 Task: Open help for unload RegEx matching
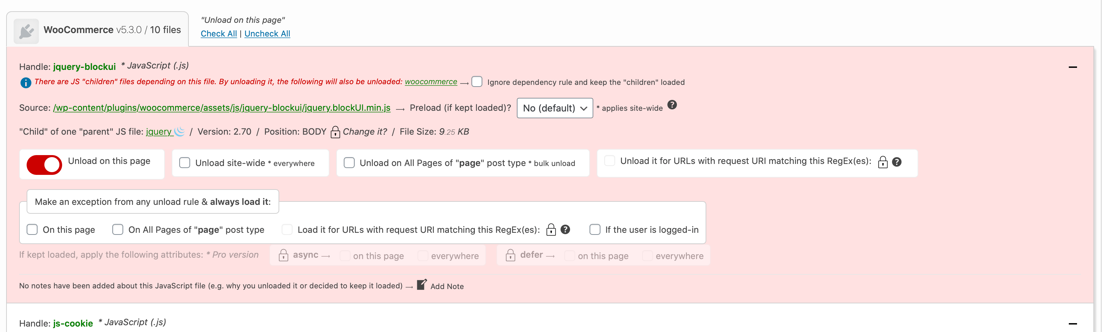pyautogui.click(x=896, y=162)
